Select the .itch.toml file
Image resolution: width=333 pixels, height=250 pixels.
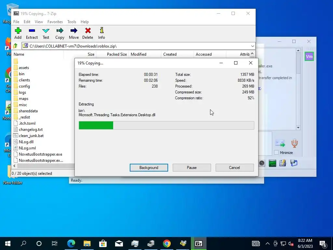[27, 123]
